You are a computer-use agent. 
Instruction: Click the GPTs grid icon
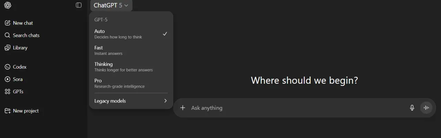(x=7, y=92)
